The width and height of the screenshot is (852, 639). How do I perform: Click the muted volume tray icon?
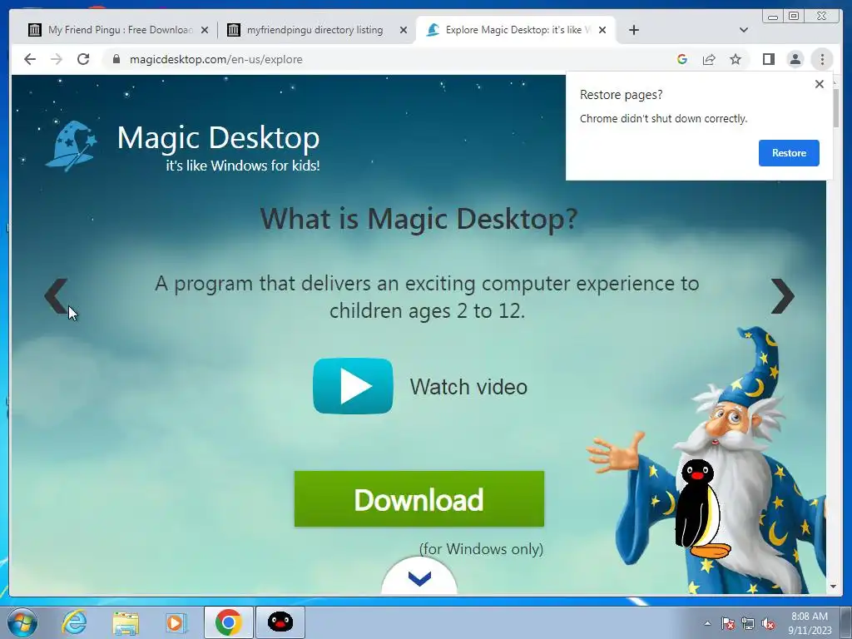point(768,624)
